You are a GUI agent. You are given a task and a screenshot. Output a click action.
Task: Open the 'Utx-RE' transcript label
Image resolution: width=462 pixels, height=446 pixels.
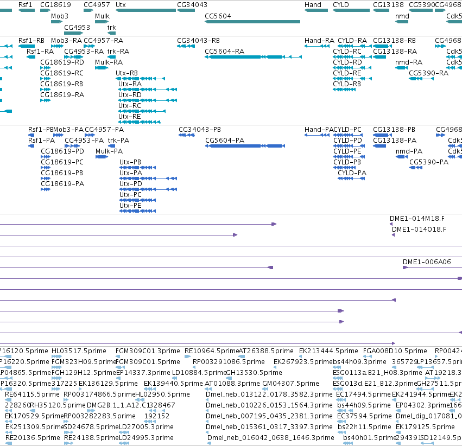tap(130, 117)
